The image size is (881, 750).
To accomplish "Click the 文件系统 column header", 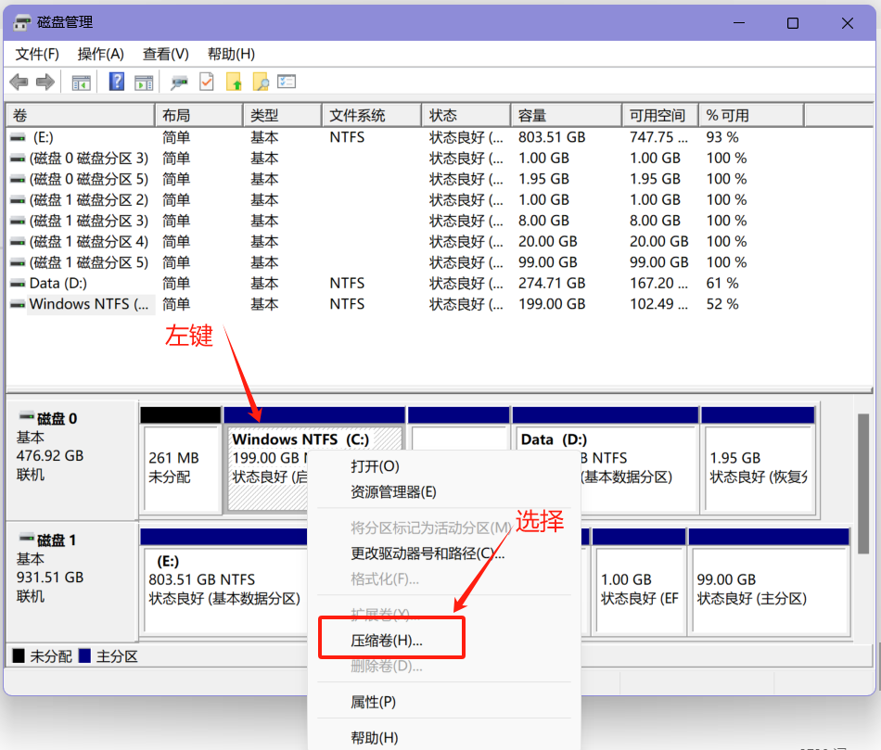I will point(357,116).
